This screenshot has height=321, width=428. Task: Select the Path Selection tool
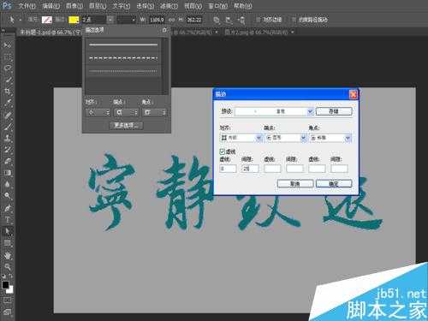coord(8,231)
